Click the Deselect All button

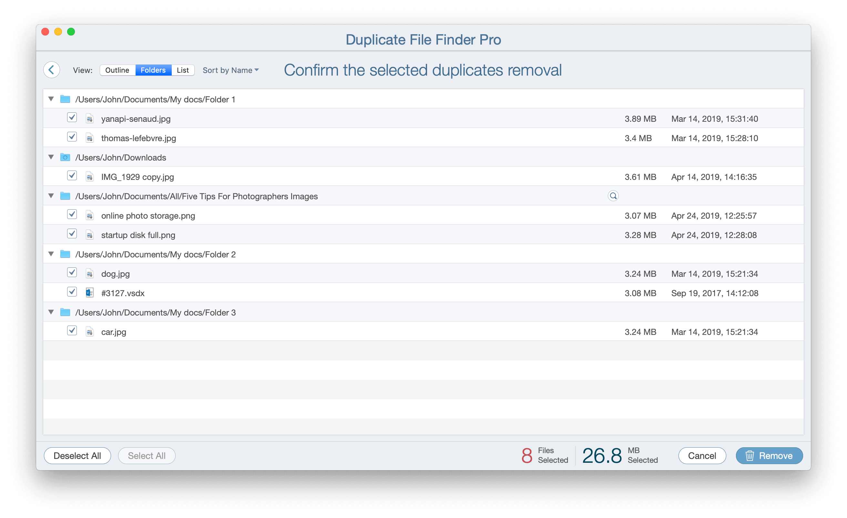point(77,456)
